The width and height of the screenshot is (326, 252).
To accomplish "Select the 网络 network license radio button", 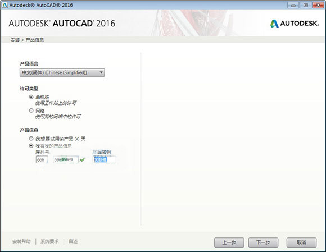I will coord(31,111).
